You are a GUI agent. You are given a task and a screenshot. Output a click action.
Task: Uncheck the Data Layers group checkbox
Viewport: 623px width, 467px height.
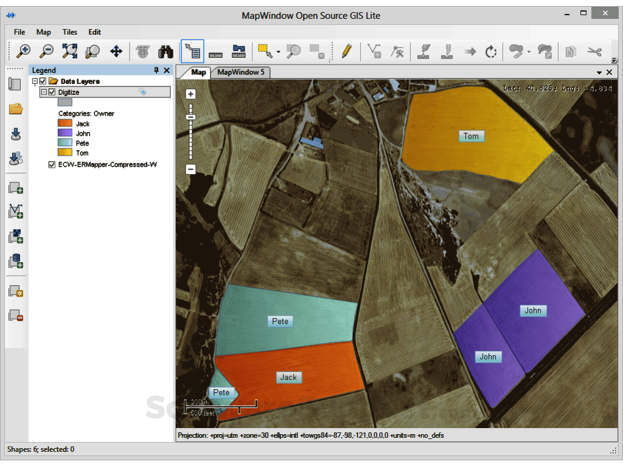pyautogui.click(x=41, y=80)
